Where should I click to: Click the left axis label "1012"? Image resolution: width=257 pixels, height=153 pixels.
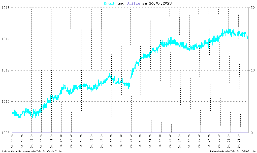pyautogui.click(x=6, y=70)
